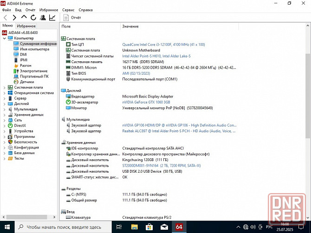Screen dimensions: 311x233
Task: Open the AMI (02/15/2023) BIOS link
Action: coord(136,73)
